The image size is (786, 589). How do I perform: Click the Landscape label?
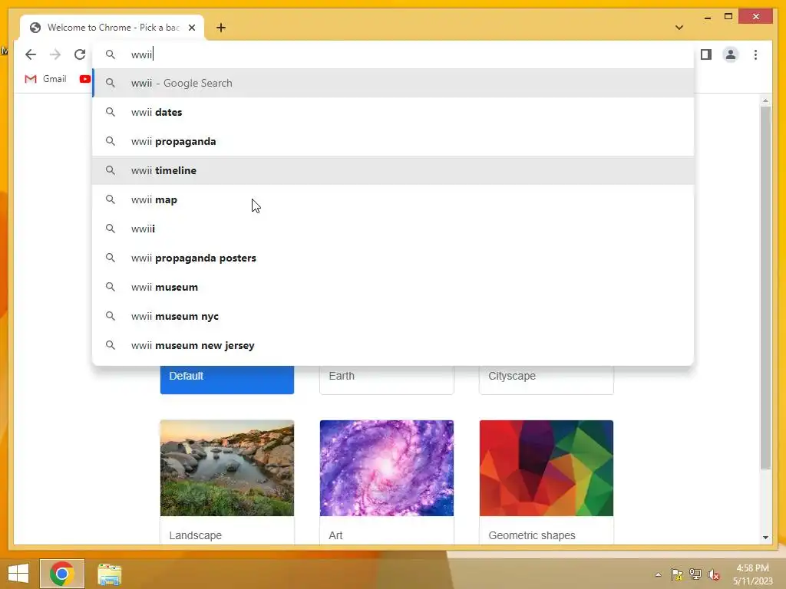(x=196, y=535)
